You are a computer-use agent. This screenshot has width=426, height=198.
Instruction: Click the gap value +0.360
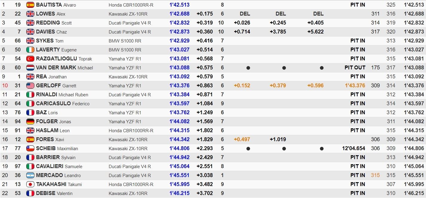point(205,32)
